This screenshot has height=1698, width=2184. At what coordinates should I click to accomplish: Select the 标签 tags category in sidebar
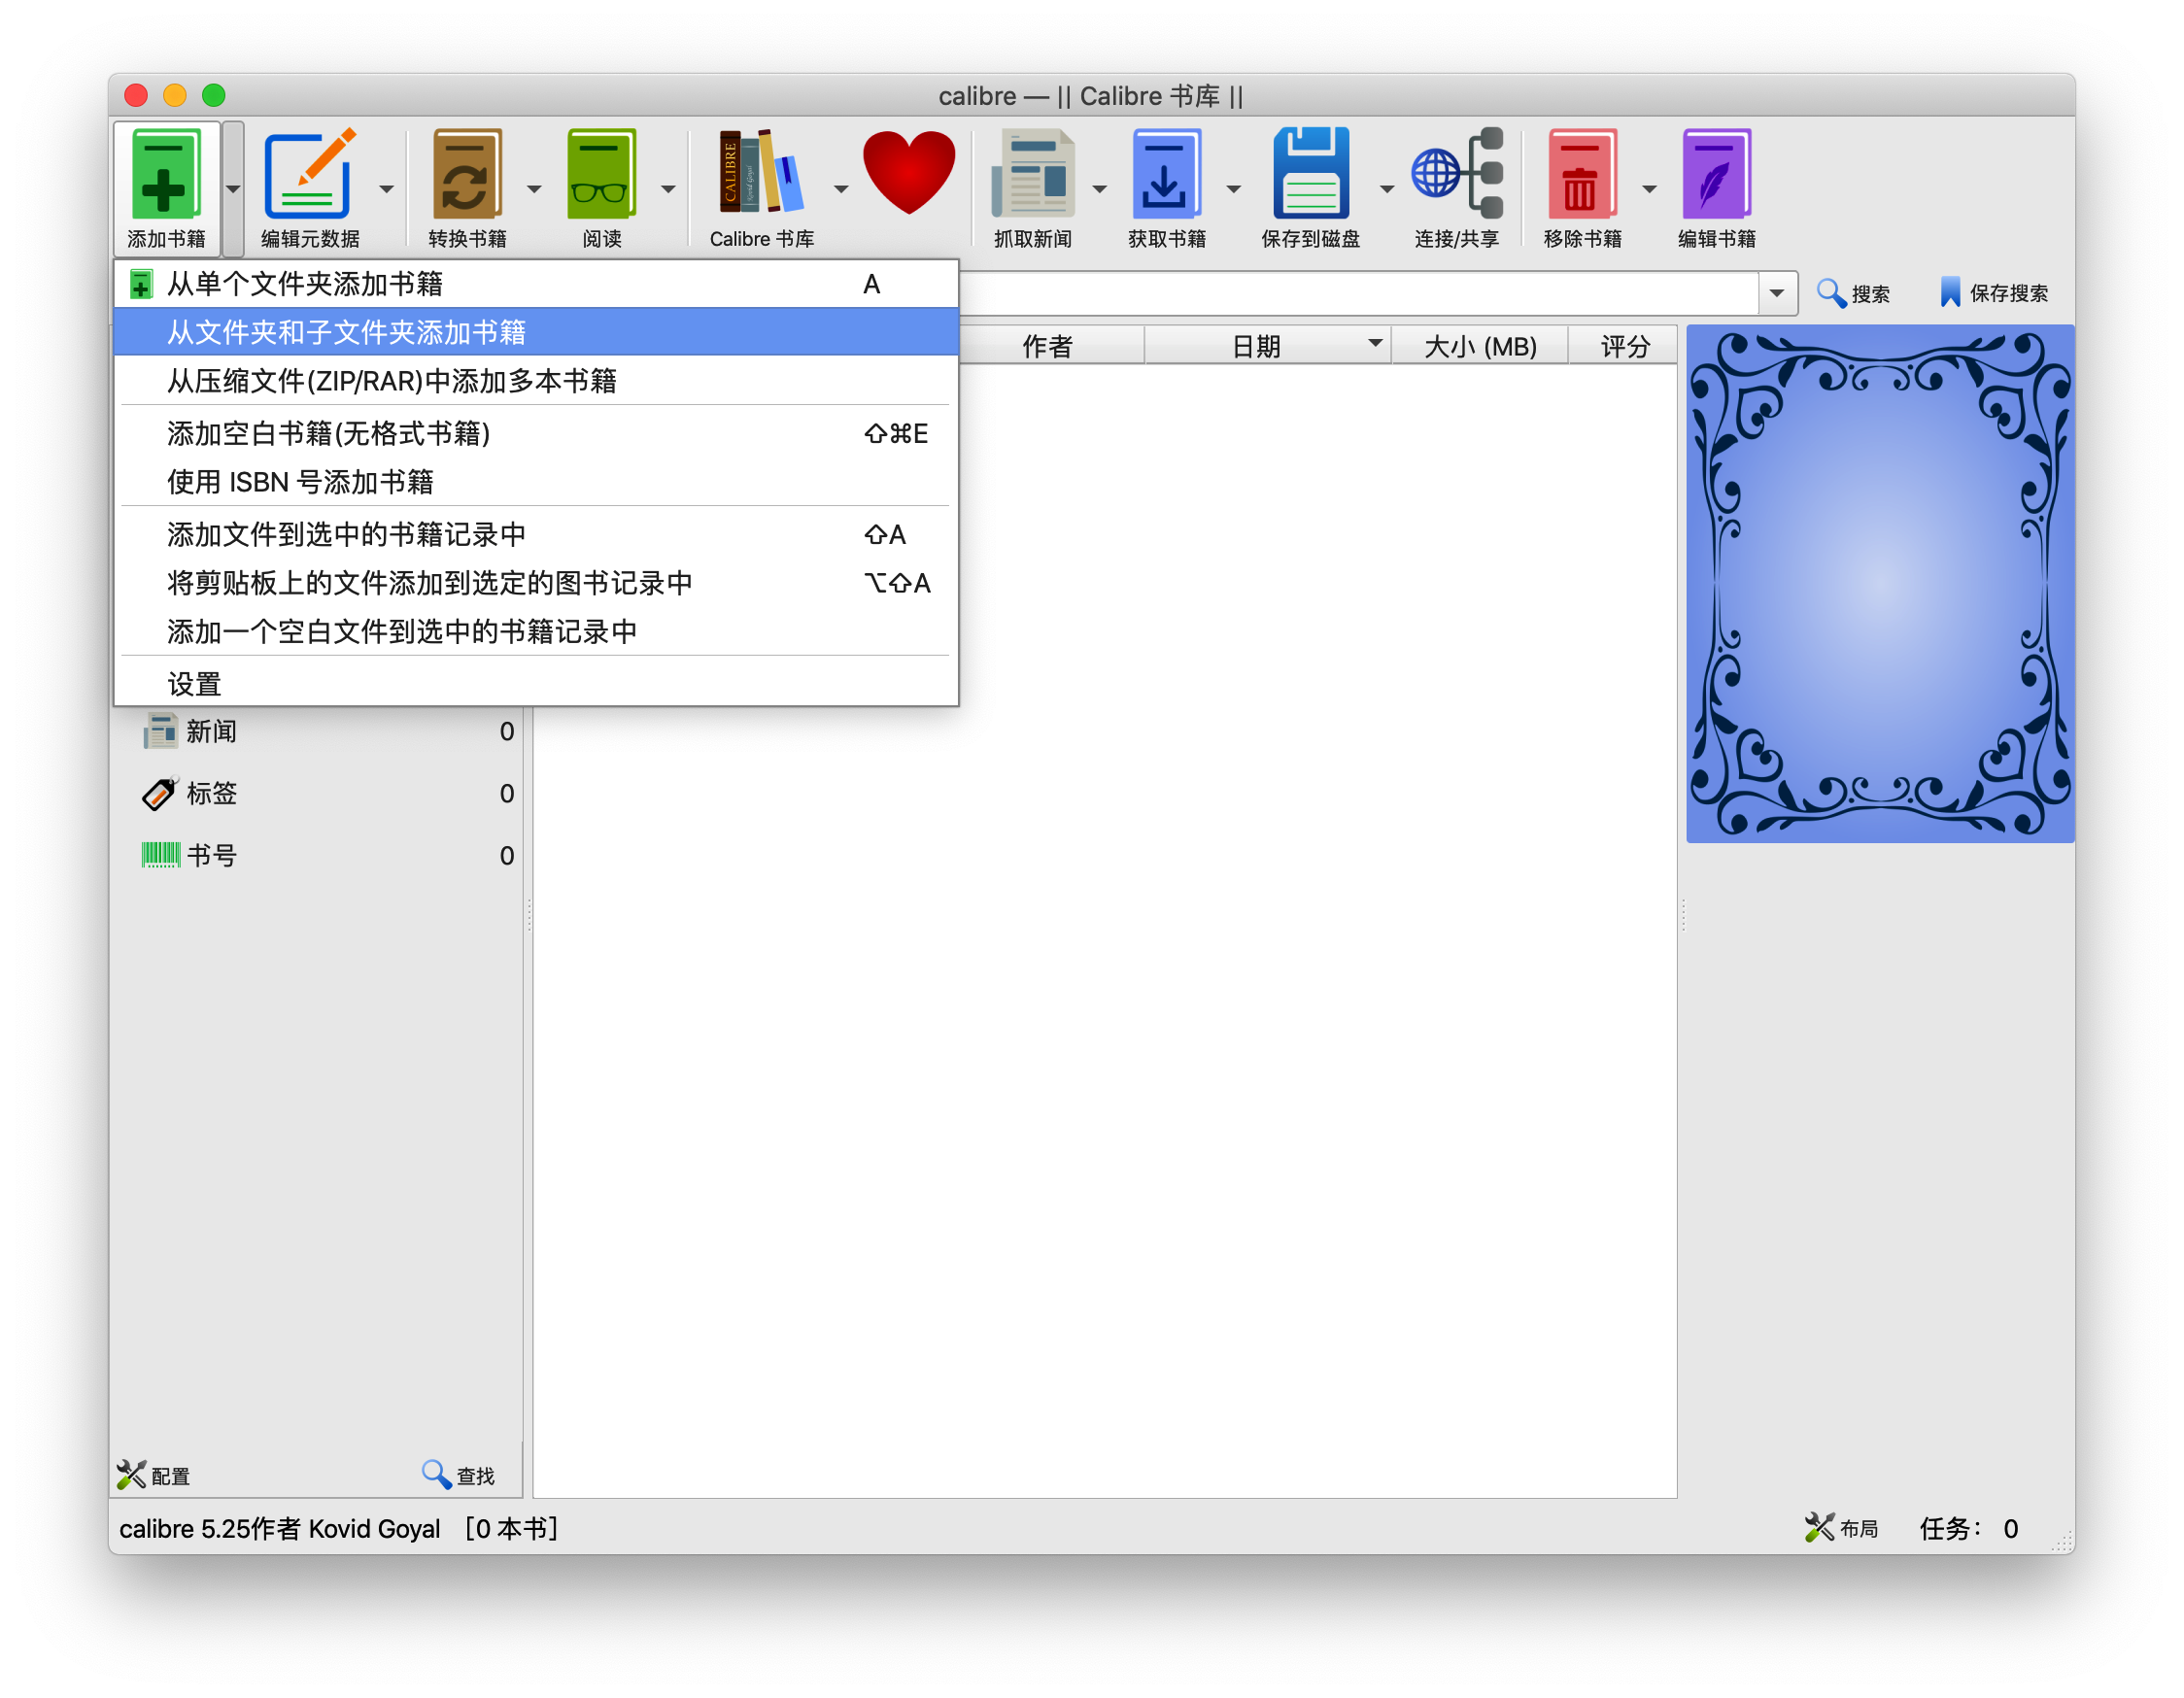click(327, 793)
